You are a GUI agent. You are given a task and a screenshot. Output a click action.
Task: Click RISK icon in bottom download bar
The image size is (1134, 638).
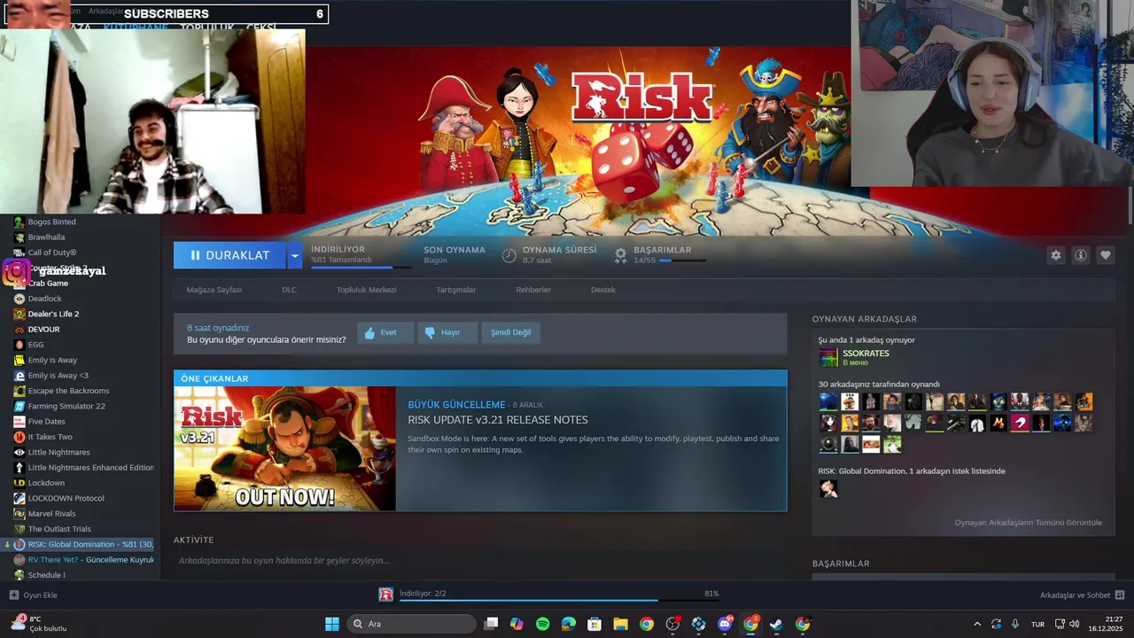tap(386, 595)
